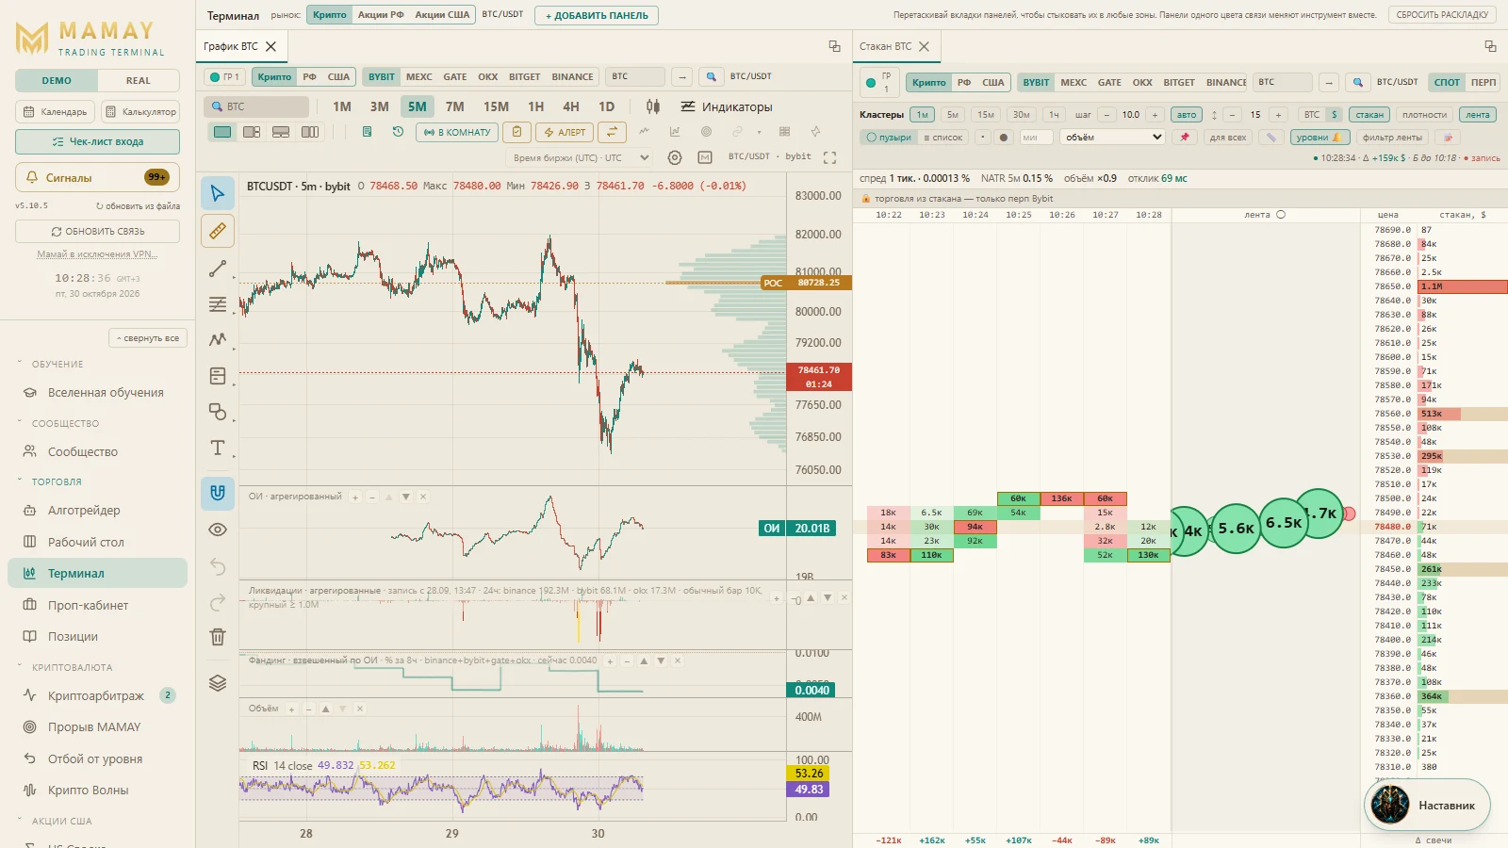Click СБРОСИТЬ РАСКЛАДКУ to reset layout
Image resolution: width=1508 pixels, height=848 pixels.
click(1442, 15)
